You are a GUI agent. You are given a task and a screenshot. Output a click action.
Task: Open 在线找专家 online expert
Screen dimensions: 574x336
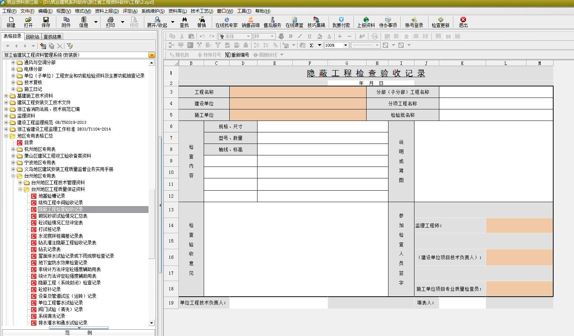point(226,22)
